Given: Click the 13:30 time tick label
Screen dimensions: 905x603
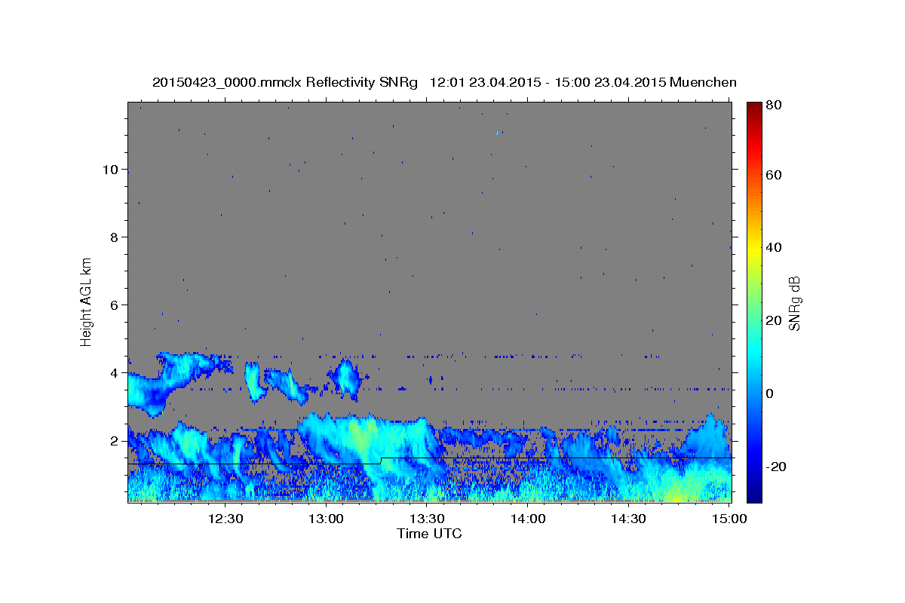Looking at the screenshot, I should 427,519.
